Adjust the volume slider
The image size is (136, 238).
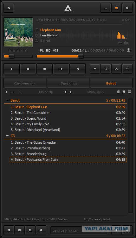click(x=18, y=56)
